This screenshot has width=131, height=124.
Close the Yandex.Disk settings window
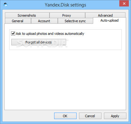pos(124,4)
